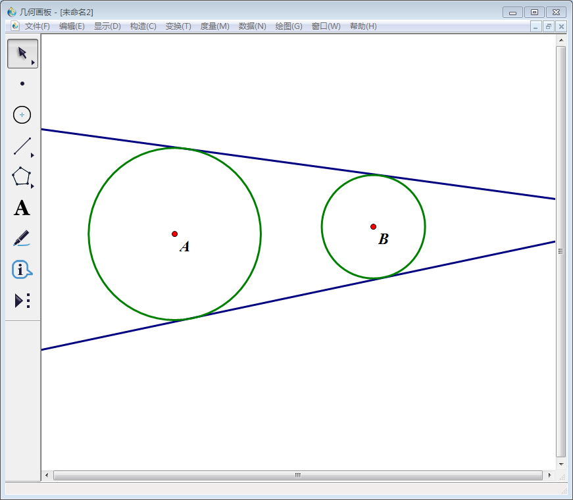573x500 pixels.
Task: Close the main application window
Action: (556, 12)
